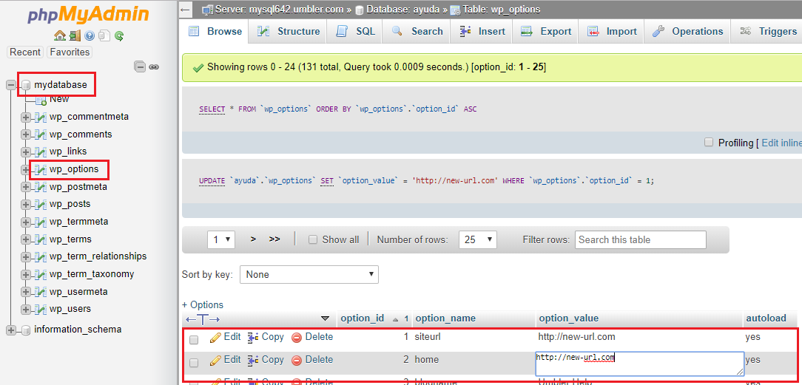This screenshot has height=385, width=802.
Task: Collapse all navigation tree items icon
Action: (140, 67)
